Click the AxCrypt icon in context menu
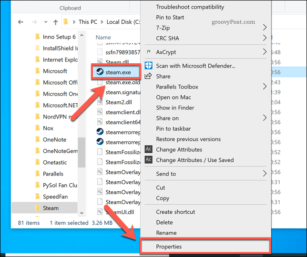Screen dimensions: 307x257 (149, 52)
